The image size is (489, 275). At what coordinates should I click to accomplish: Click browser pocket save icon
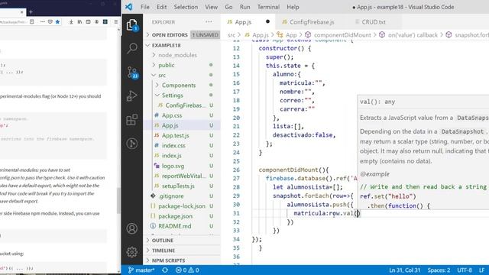coord(50,22)
